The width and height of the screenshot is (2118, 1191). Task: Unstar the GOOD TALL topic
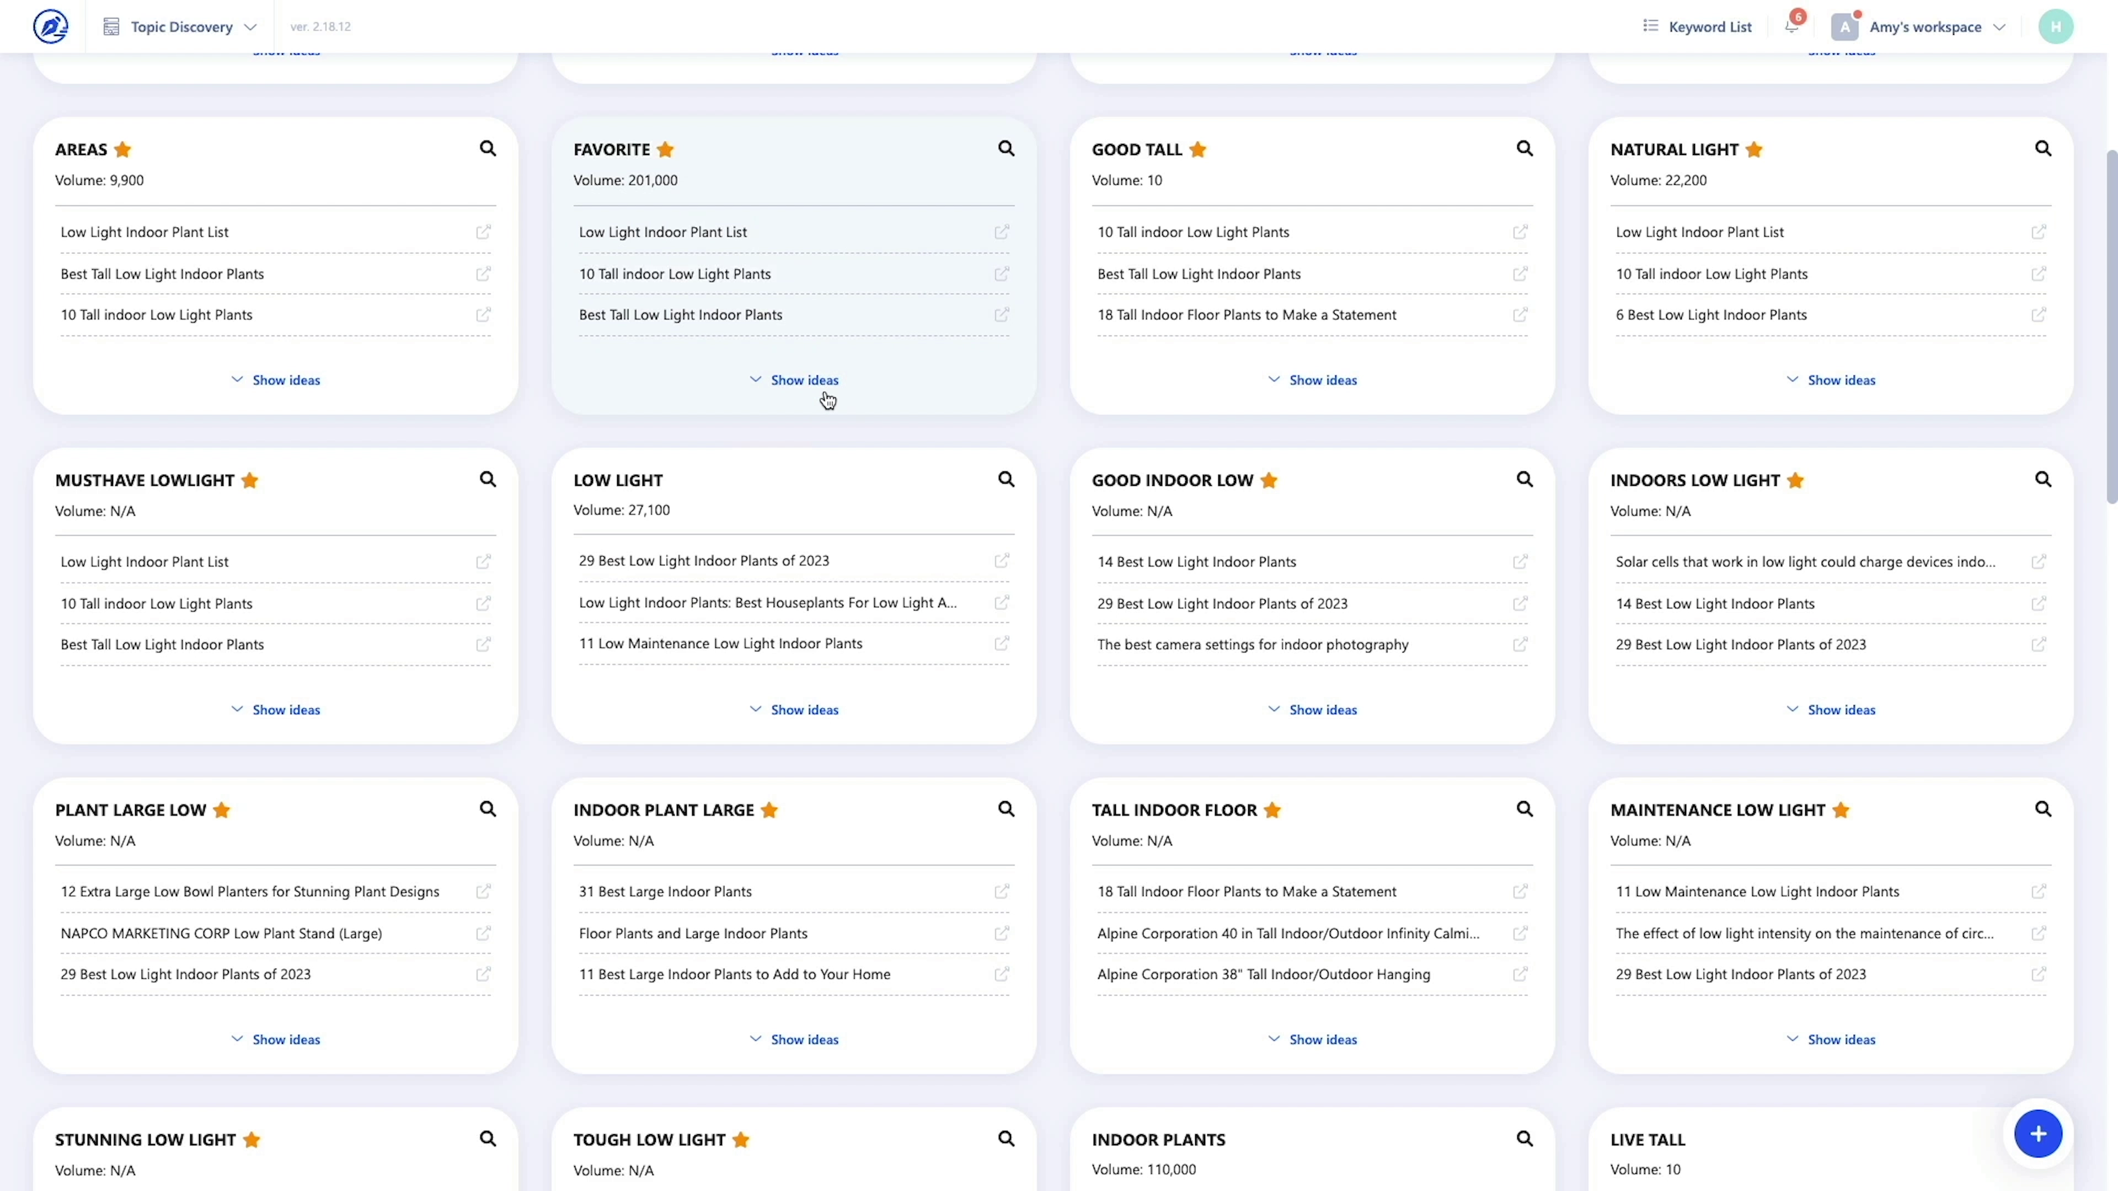(1199, 149)
